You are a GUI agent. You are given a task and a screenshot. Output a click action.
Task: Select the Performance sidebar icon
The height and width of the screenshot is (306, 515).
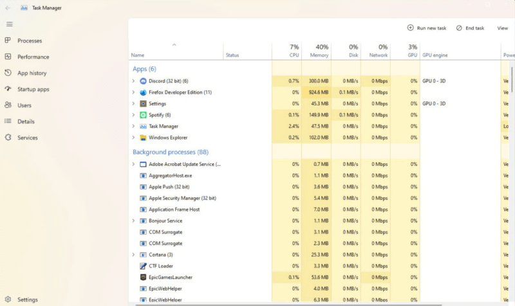click(8, 57)
